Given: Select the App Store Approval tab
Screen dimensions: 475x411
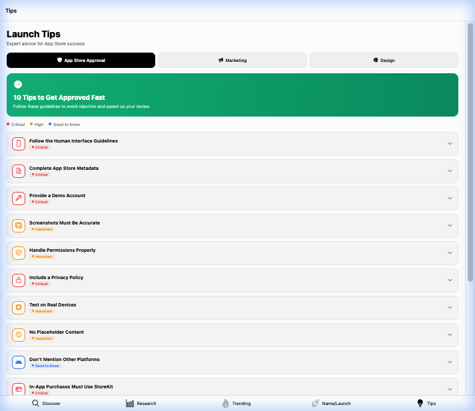Looking at the screenshot, I should click(81, 60).
